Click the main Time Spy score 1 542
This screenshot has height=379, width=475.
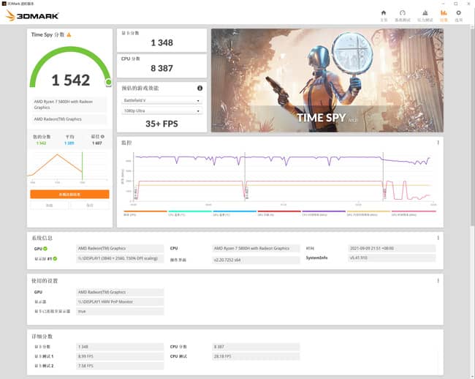click(71, 80)
